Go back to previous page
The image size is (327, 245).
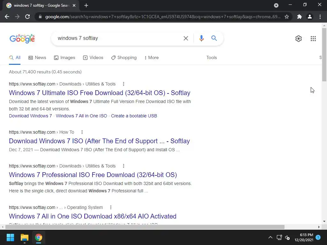7,17
